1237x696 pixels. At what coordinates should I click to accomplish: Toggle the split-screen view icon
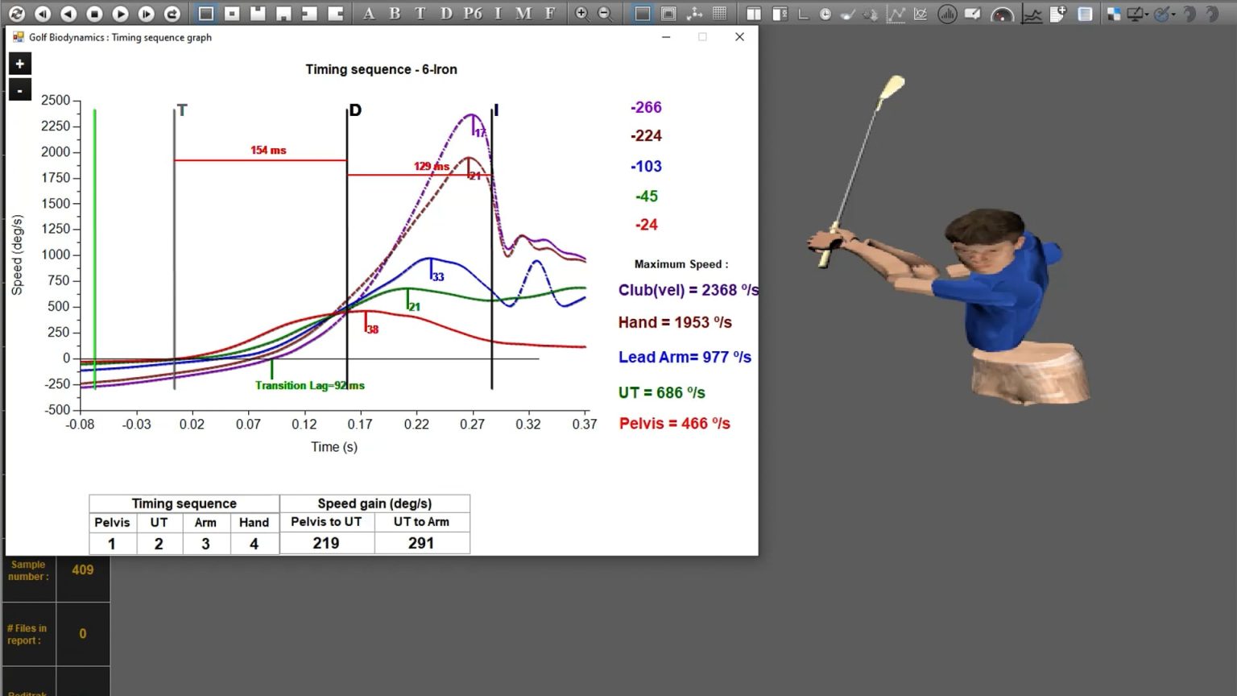[754, 14]
